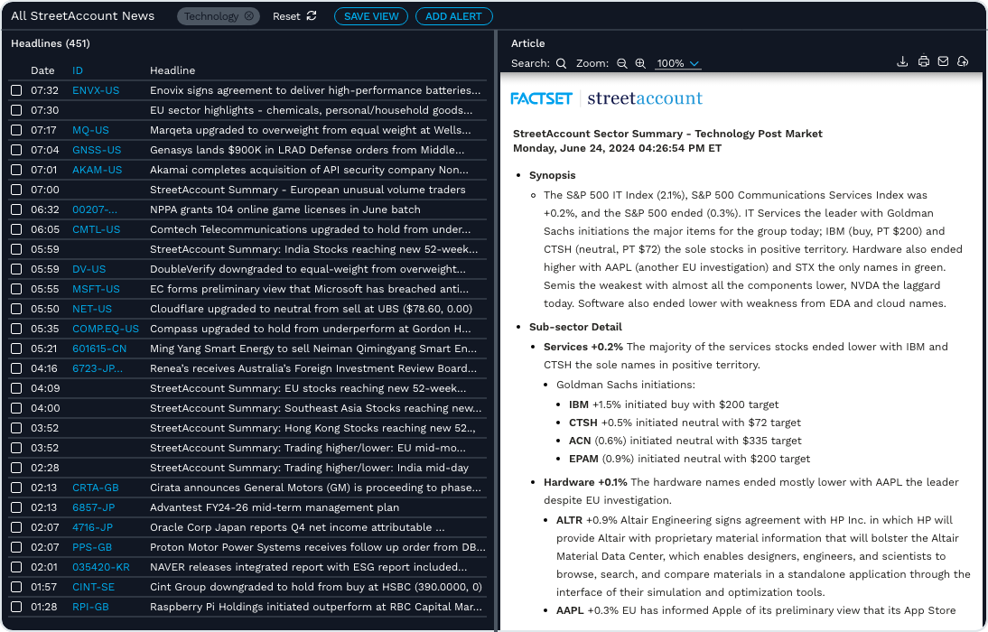Screen dimensions: 988x632
Task: Open Genasys lands $900K headline
Action: (x=307, y=150)
